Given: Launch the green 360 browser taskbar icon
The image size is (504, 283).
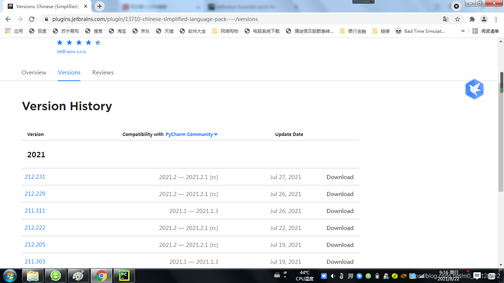Looking at the screenshot, I should [56, 276].
